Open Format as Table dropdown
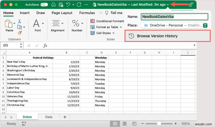215x127 pixels. pyautogui.click(x=106, y=27)
